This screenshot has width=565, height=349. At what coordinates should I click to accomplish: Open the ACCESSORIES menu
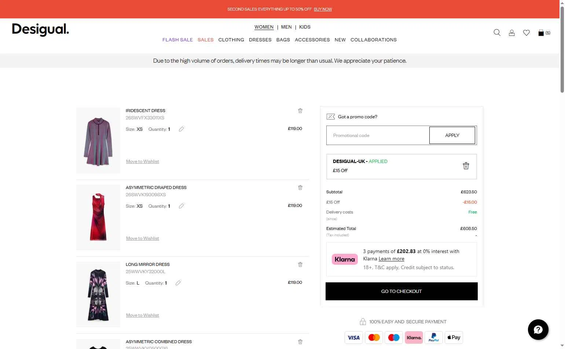pos(312,40)
